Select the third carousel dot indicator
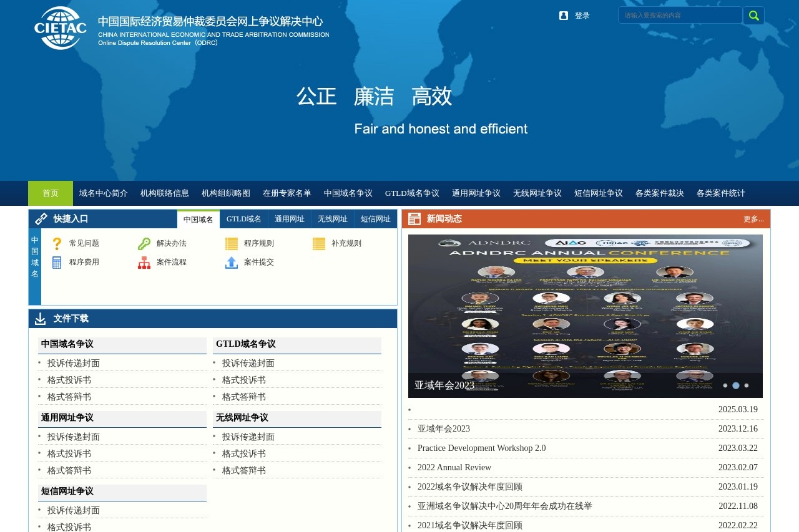The height and width of the screenshot is (532, 799). [x=747, y=385]
